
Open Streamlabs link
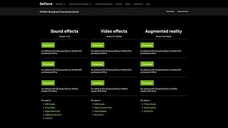click(x=50, y=108)
